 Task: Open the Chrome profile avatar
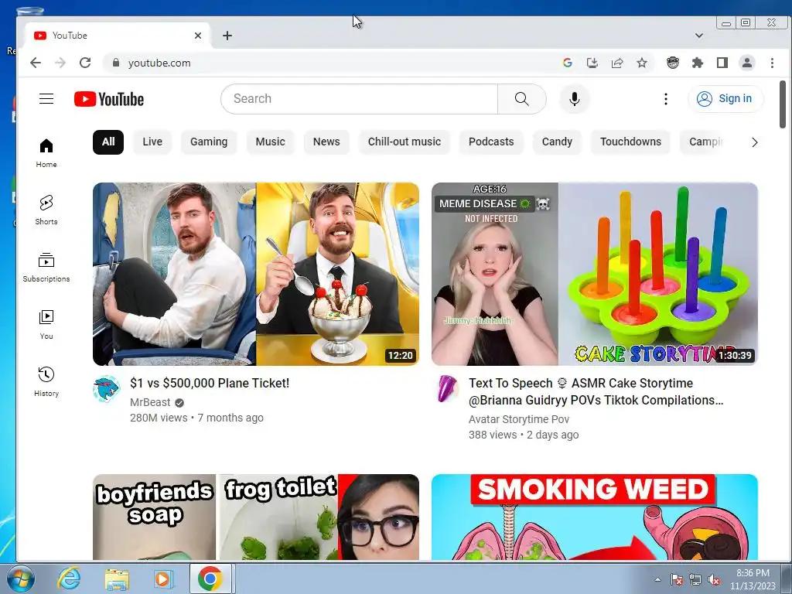tap(747, 63)
